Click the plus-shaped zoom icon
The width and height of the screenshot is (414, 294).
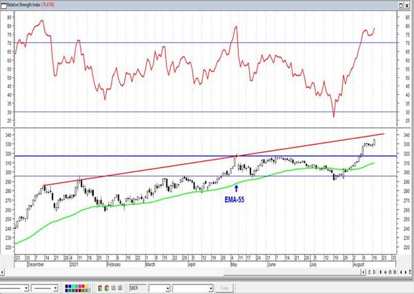pyautogui.click(x=385, y=272)
